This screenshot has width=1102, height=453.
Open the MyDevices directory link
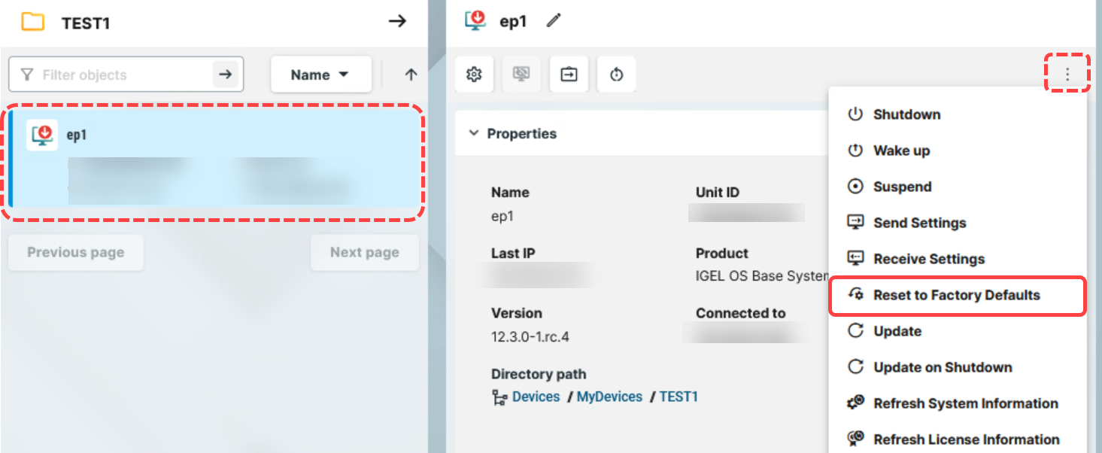[609, 397]
